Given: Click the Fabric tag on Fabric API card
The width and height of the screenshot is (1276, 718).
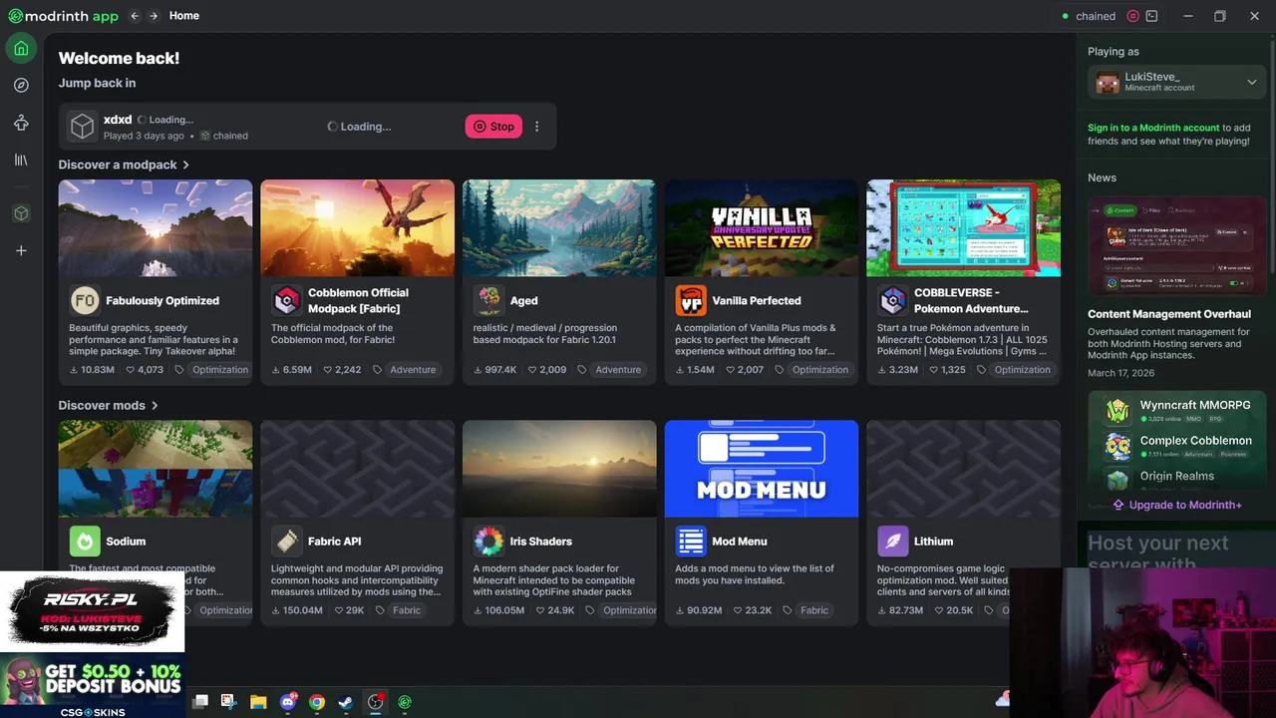Looking at the screenshot, I should click(x=407, y=610).
